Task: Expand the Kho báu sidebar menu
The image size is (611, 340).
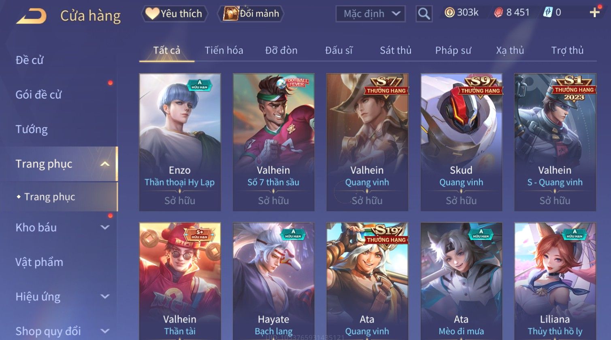Action: pyautogui.click(x=105, y=227)
